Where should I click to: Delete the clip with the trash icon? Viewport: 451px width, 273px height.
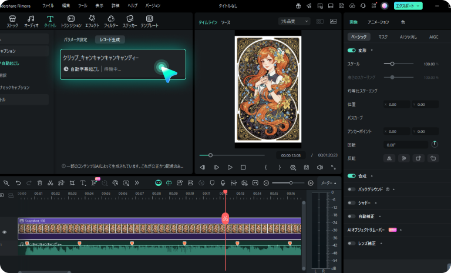39,183
